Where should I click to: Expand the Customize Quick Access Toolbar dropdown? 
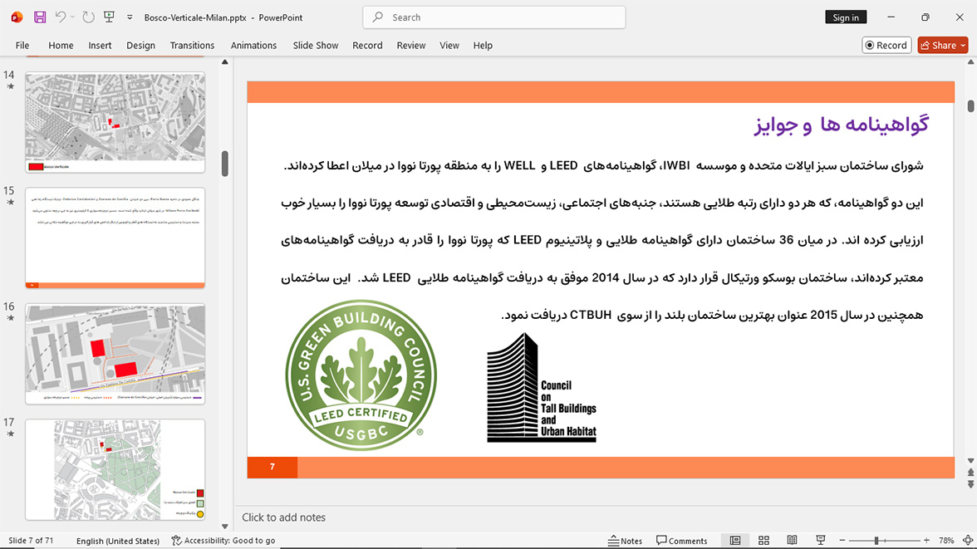pyautogui.click(x=130, y=17)
